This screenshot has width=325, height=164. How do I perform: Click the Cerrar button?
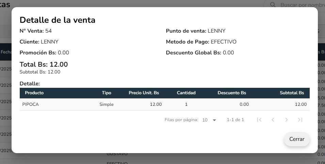coord(297,139)
